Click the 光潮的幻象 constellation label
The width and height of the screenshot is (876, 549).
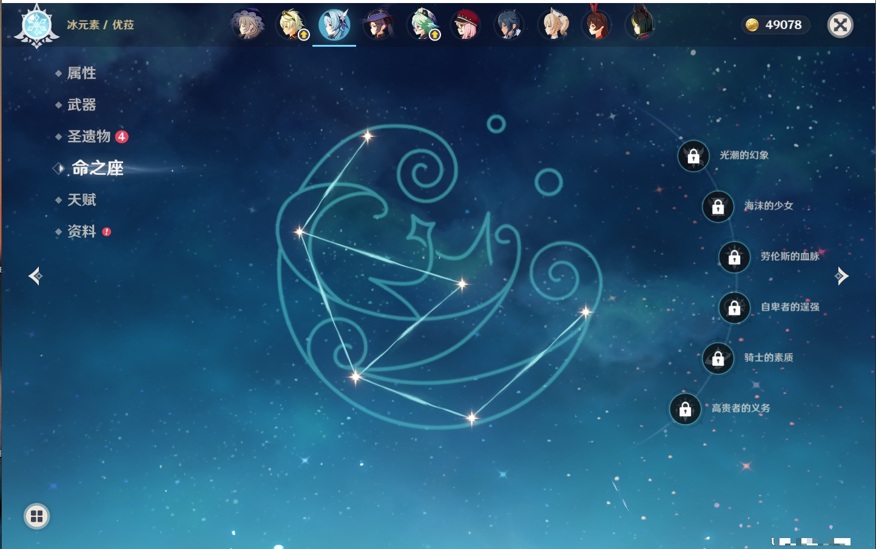click(744, 155)
